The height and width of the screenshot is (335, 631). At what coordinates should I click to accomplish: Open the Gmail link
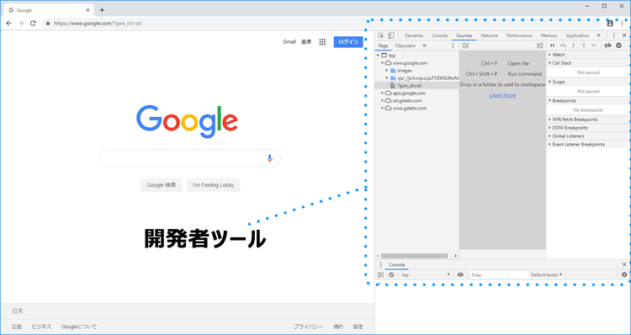coord(289,42)
